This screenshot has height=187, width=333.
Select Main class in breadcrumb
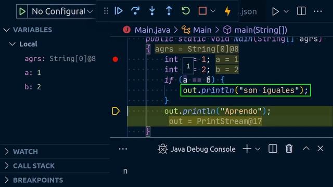pyautogui.click(x=202, y=30)
